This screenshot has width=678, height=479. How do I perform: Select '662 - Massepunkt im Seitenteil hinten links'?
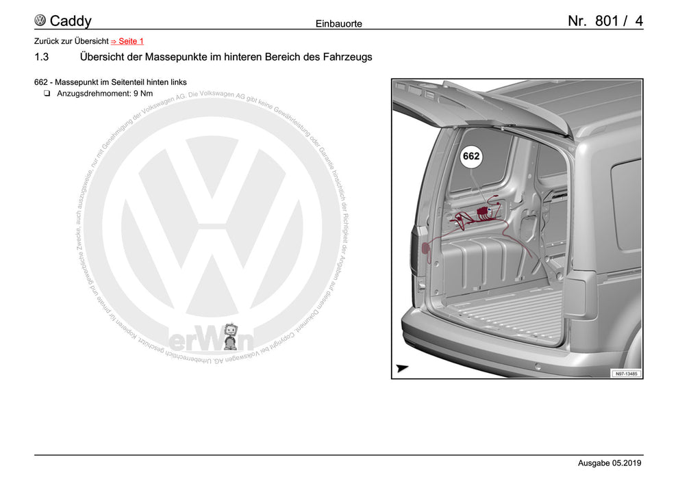point(110,82)
